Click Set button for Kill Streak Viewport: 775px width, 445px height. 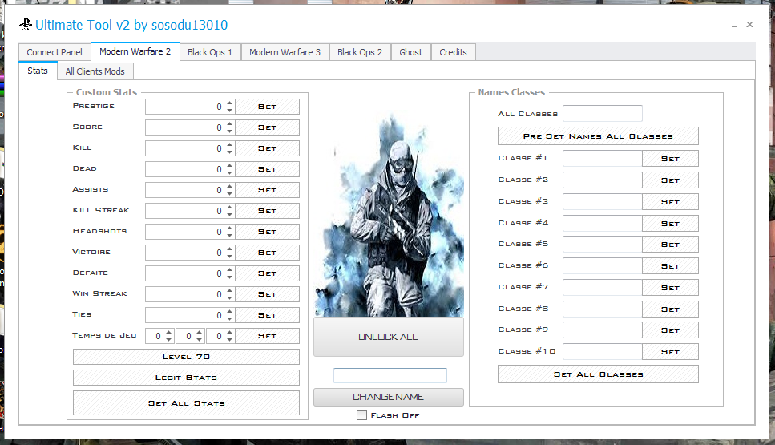click(x=267, y=211)
